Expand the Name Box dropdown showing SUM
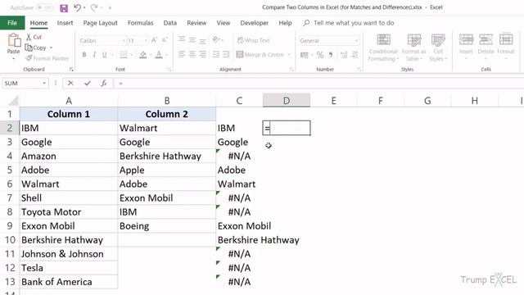 [44, 84]
